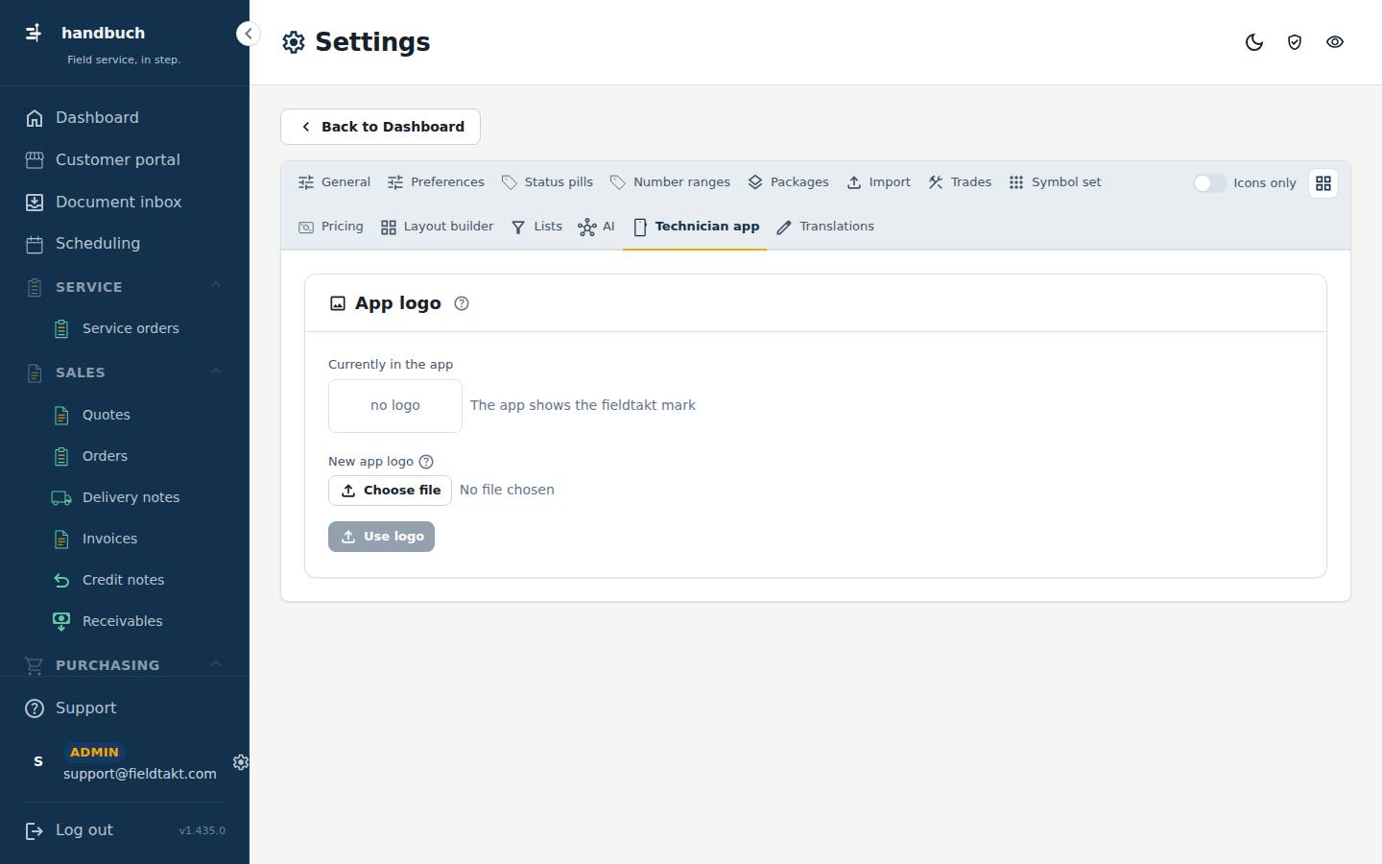
Task: Click the Use logo button
Action: (x=381, y=537)
